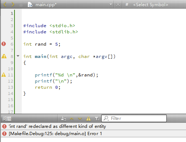The image size is (186, 142).
Task: Click the 'main' function name in code
Action: [x=41, y=57]
